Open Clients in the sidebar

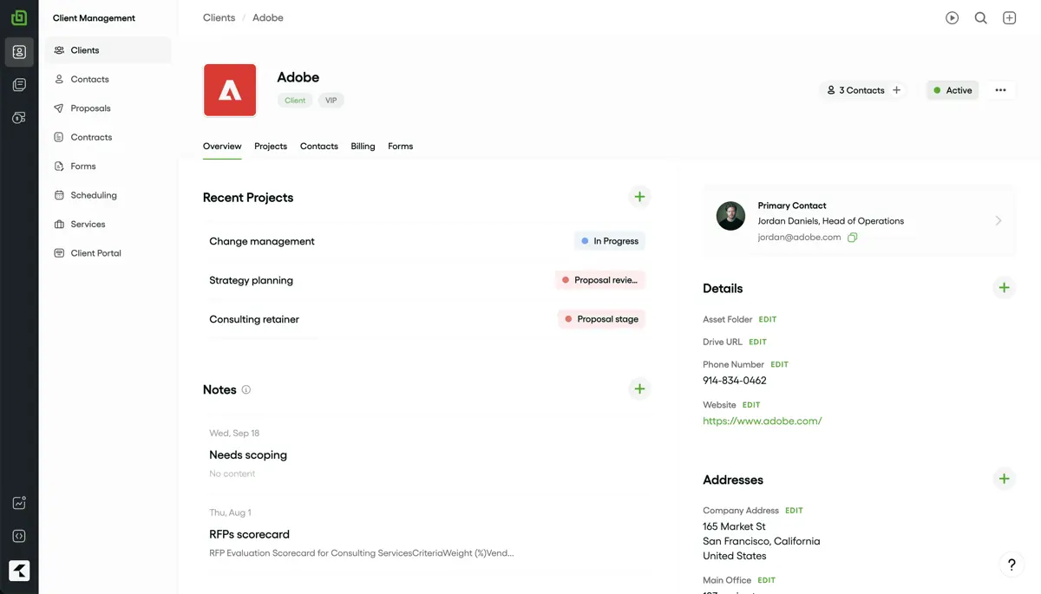[108, 50]
